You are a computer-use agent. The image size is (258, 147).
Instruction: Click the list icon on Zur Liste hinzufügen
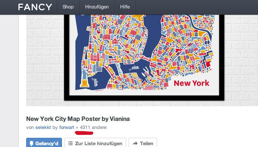point(70,143)
